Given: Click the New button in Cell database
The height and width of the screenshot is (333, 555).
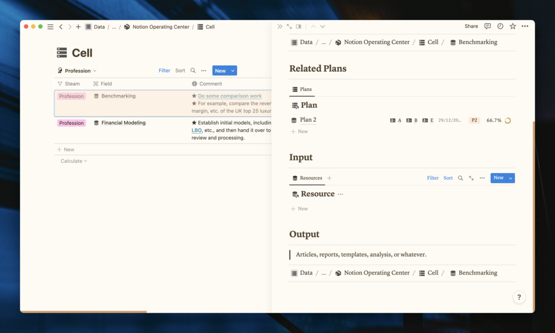Looking at the screenshot, I should pos(220,71).
